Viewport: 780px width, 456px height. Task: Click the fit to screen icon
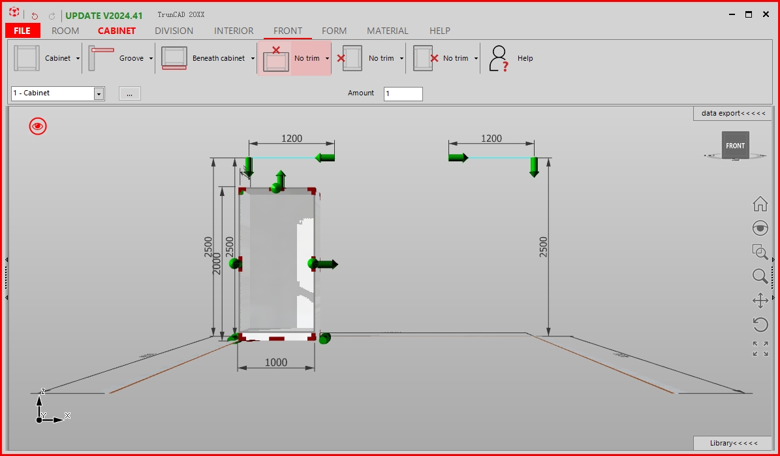[760, 348]
